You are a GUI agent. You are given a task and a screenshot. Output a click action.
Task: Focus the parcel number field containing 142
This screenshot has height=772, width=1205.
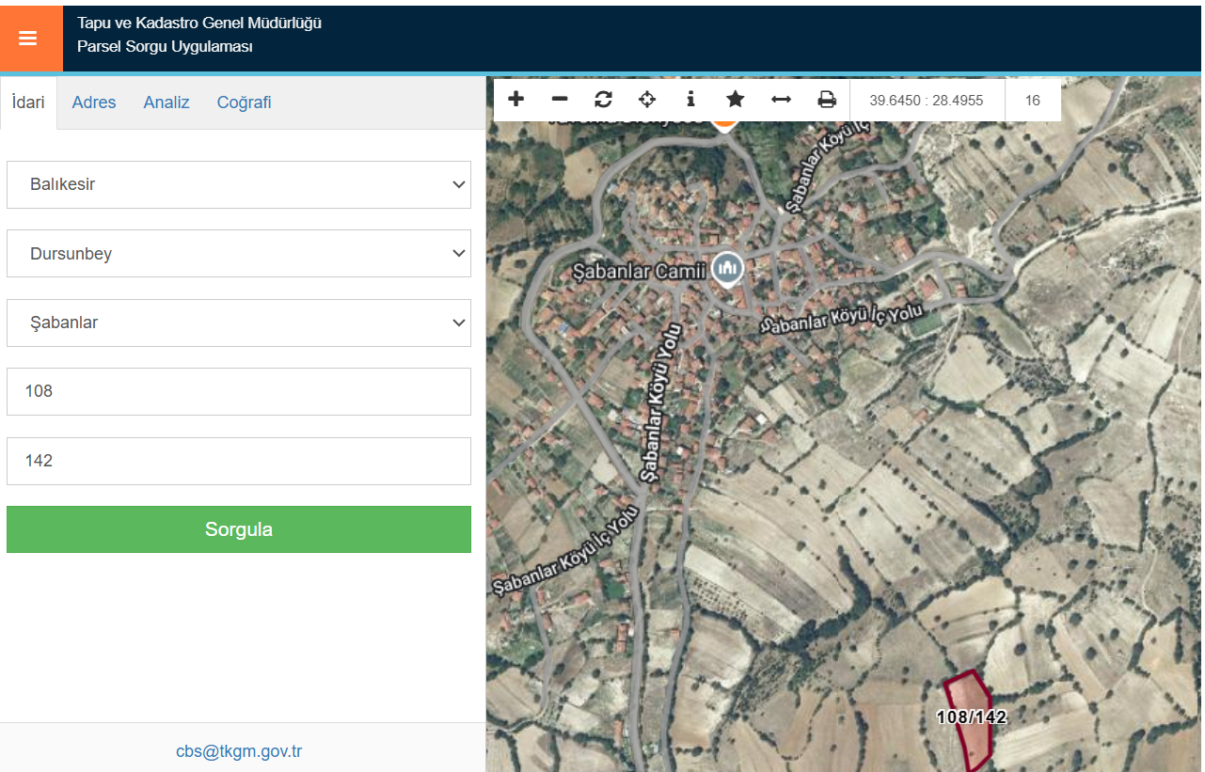point(239,461)
